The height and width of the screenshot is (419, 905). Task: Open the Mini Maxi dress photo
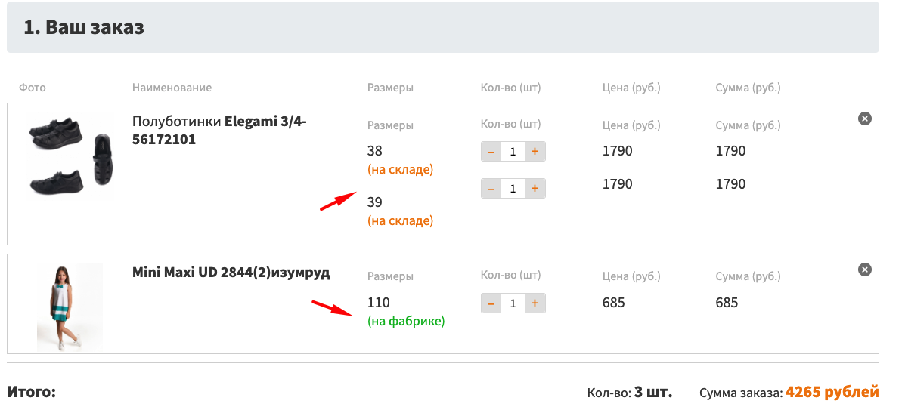coord(69,306)
